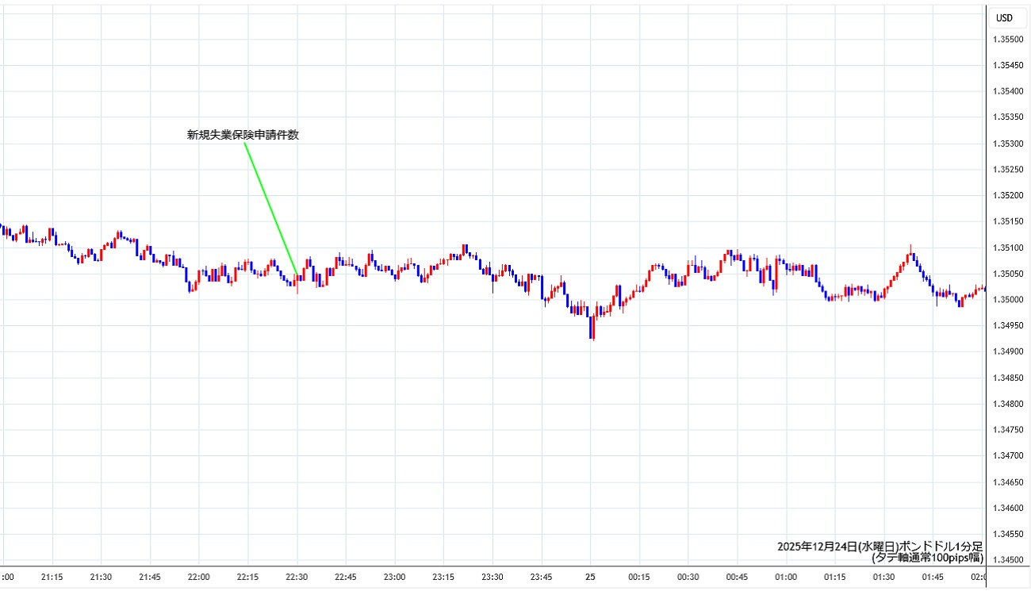Image resolution: width=1031 pixels, height=591 pixels.
Task: Click the lowest candlestick near the 25 marker
Action: (x=592, y=327)
